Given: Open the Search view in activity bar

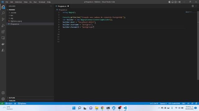Looking at the screenshot, I should click(3, 13).
